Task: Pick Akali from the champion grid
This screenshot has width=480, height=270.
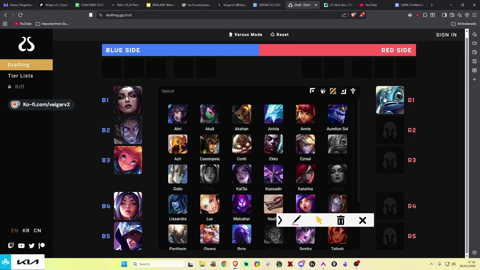Action: point(210,114)
